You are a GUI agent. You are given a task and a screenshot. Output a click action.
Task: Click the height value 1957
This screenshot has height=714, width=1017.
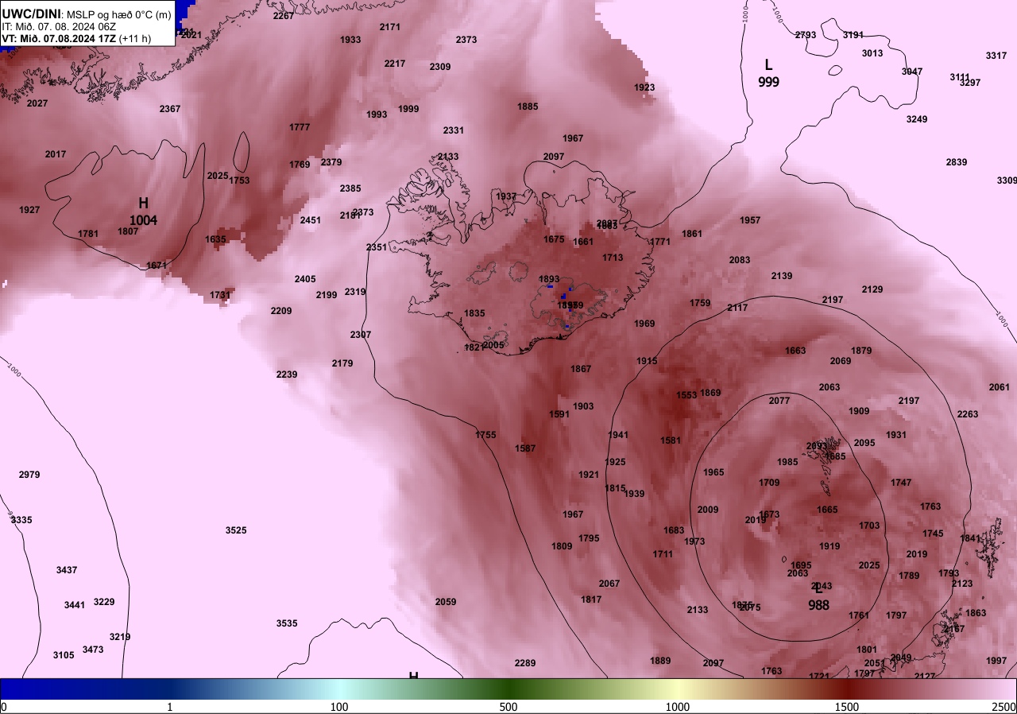750,220
